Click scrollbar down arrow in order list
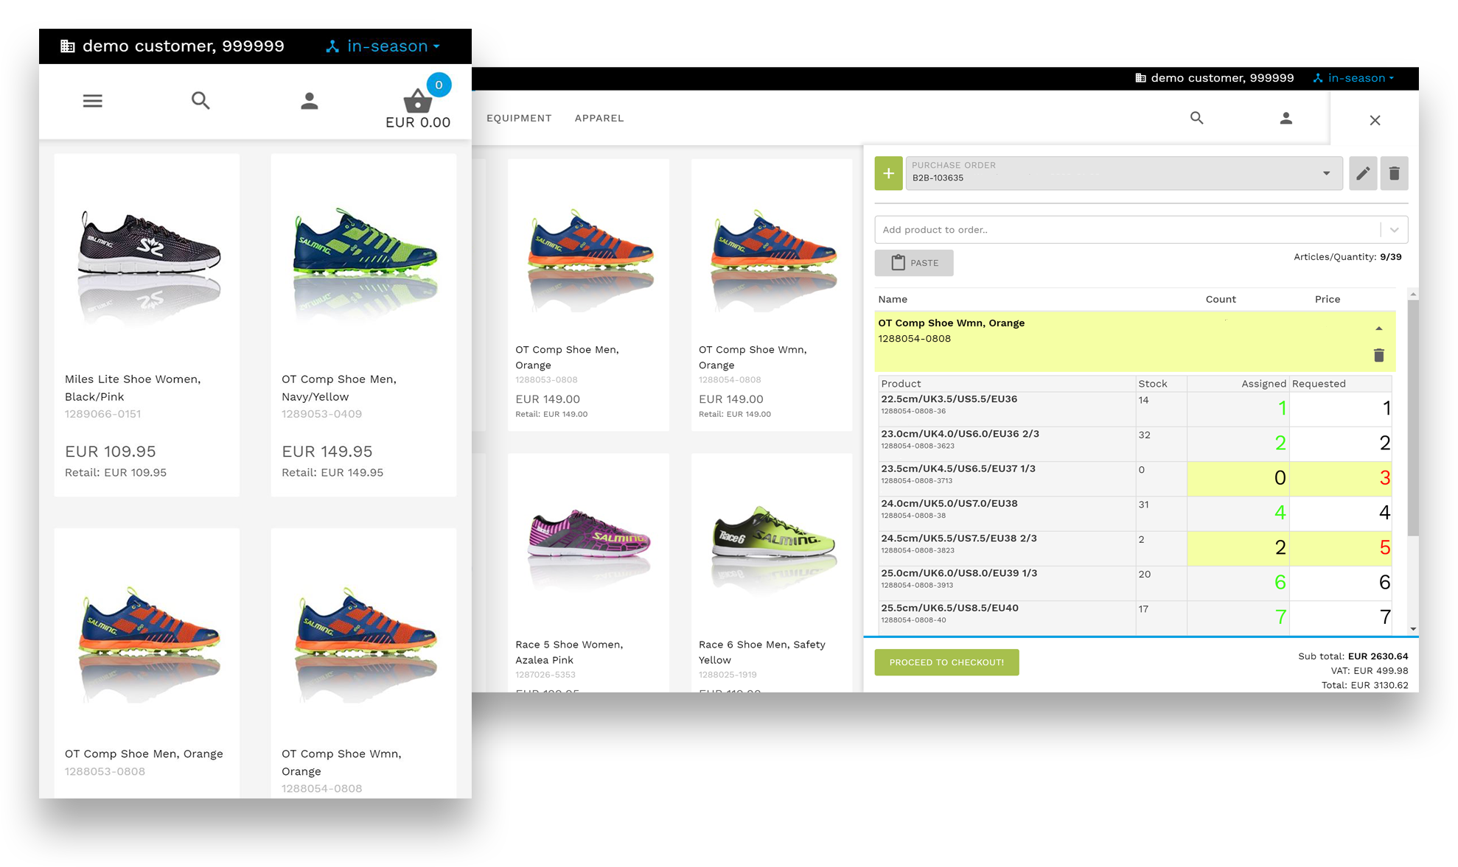This screenshot has height=867, width=1458. 1413,629
